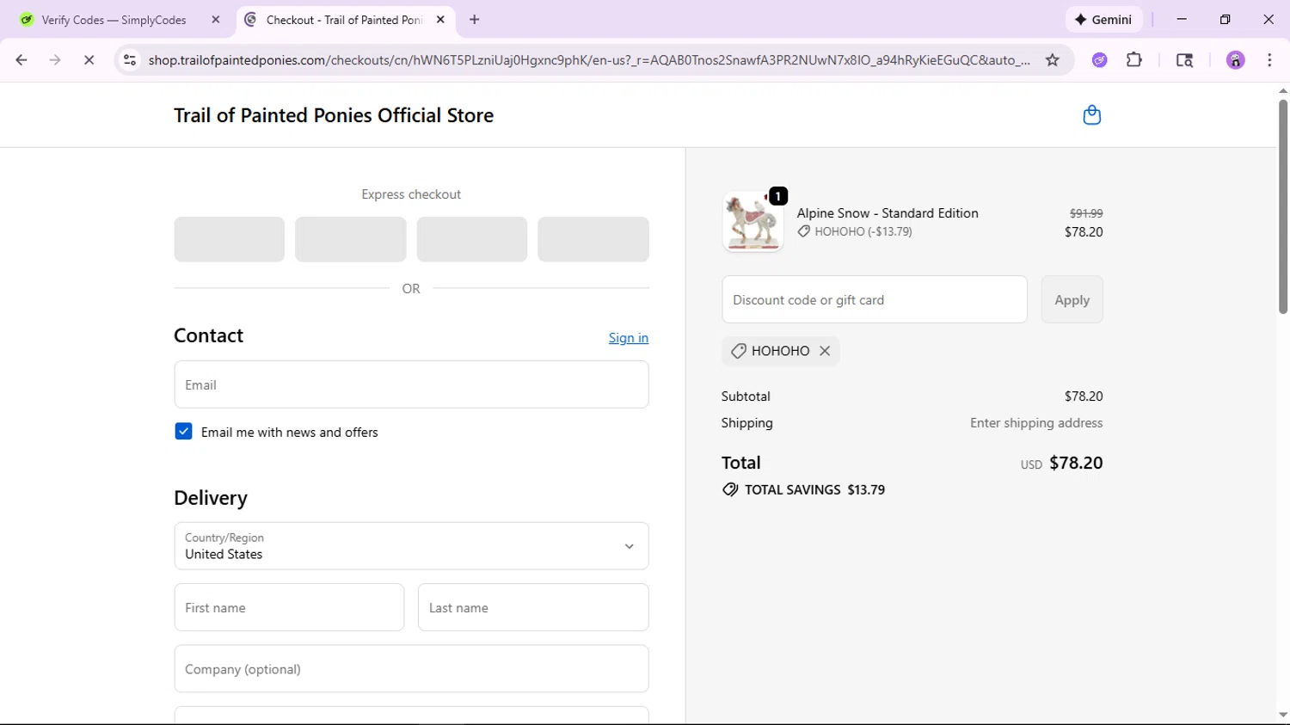The width and height of the screenshot is (1290, 725).
Task: Click the Enter shipping address text
Action: click(1036, 423)
